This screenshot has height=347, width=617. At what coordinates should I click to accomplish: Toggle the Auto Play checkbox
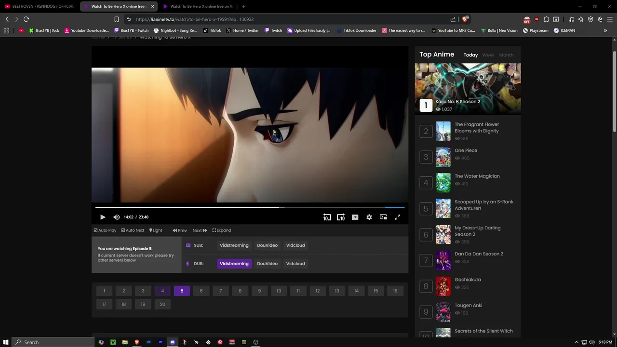105,230
